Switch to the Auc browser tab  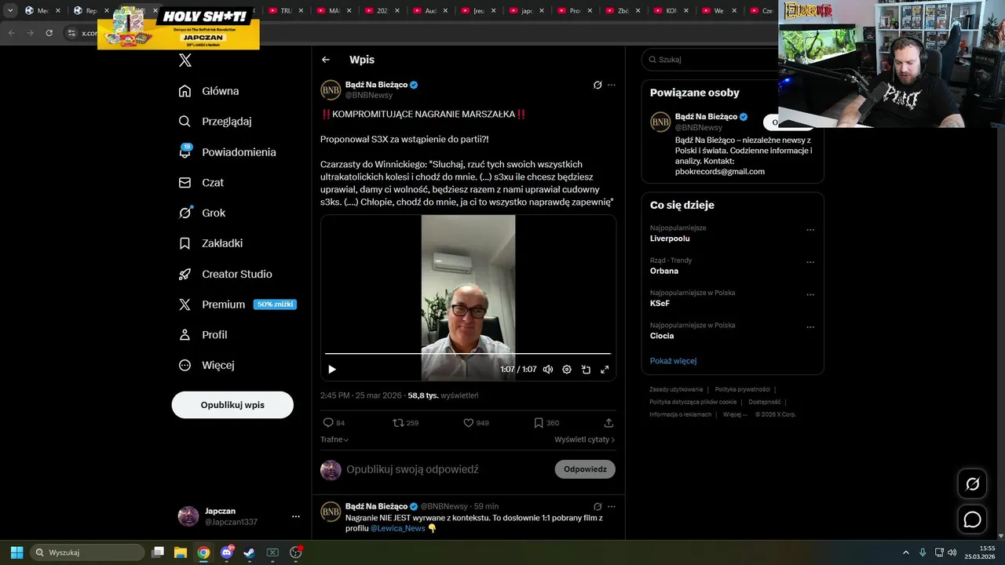(x=429, y=11)
